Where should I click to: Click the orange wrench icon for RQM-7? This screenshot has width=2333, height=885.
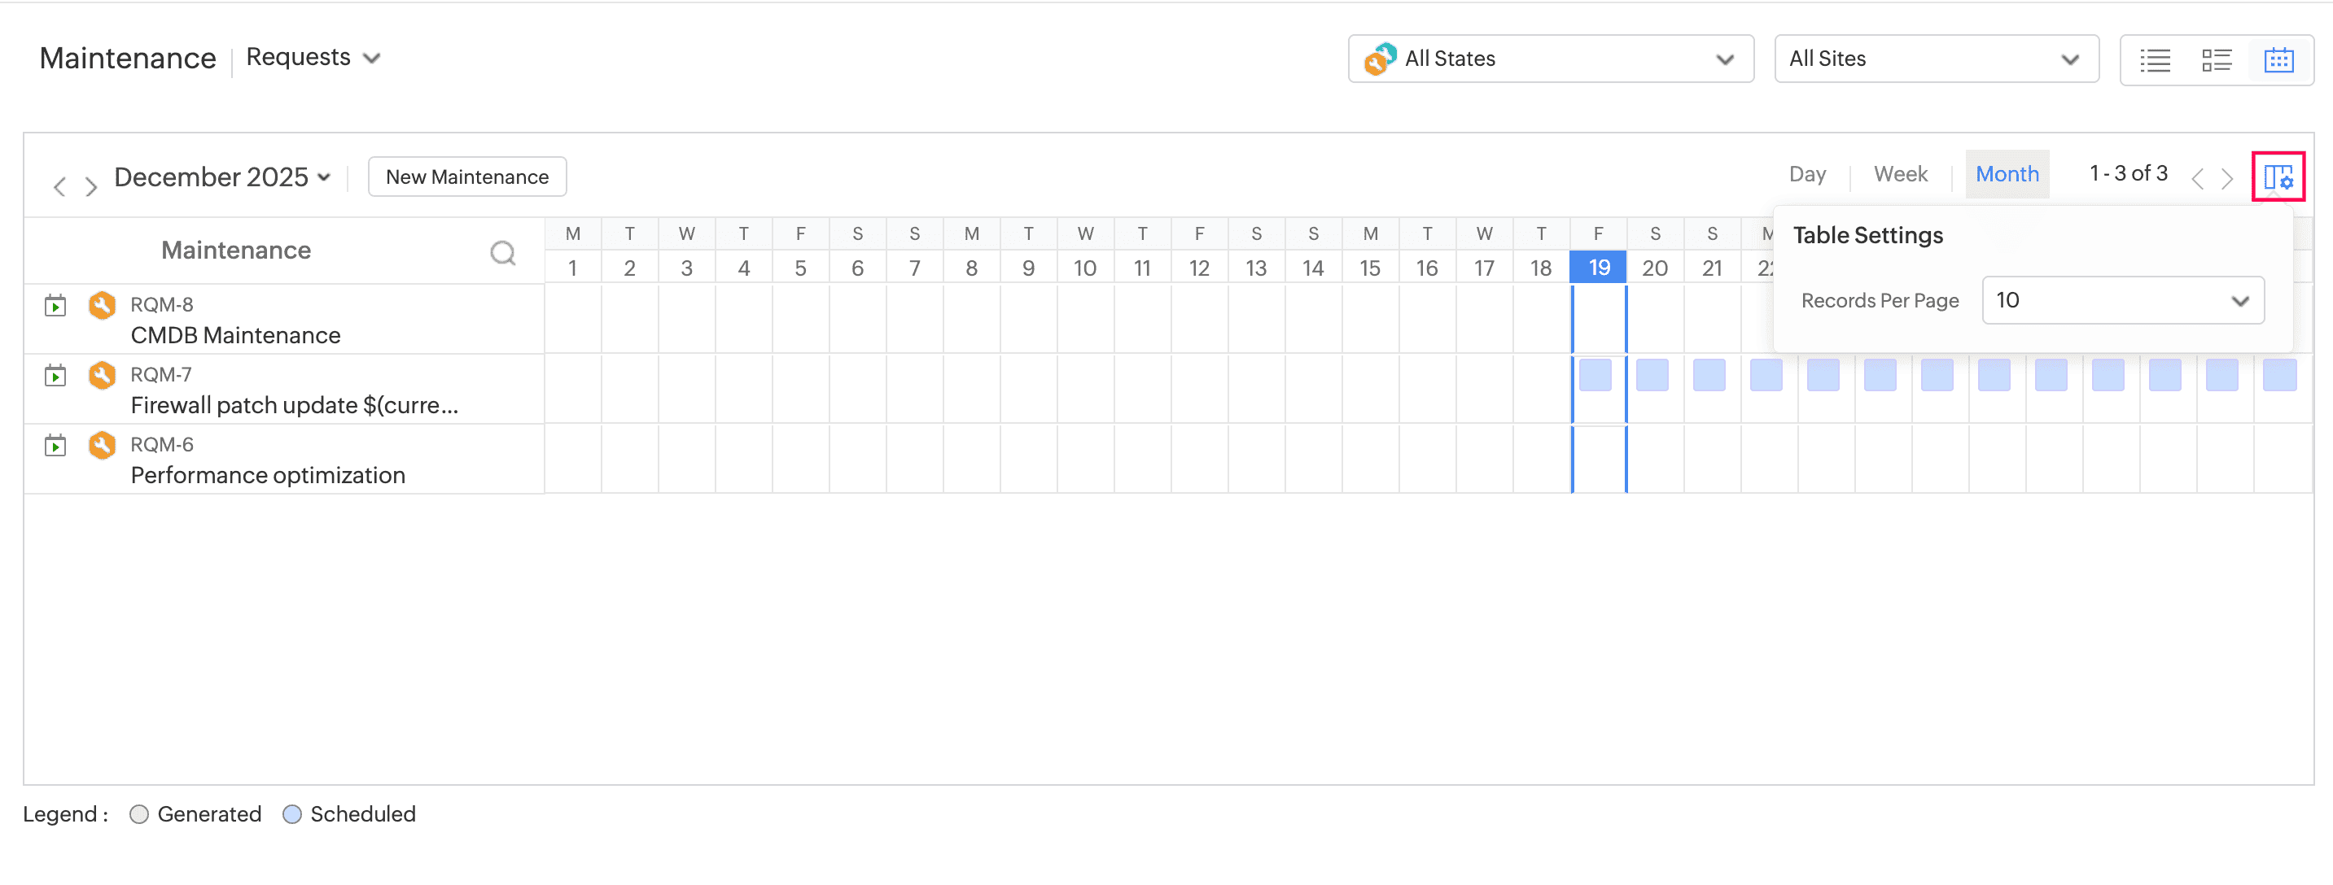(103, 375)
